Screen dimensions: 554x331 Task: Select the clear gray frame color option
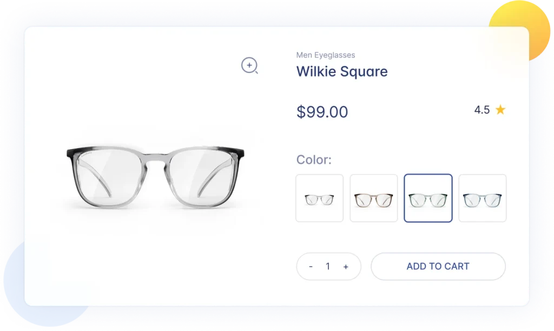pos(319,198)
